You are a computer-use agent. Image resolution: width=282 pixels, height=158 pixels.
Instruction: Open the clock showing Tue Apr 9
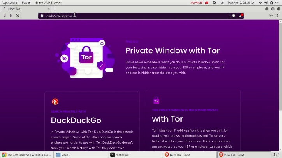(x=241, y=3)
